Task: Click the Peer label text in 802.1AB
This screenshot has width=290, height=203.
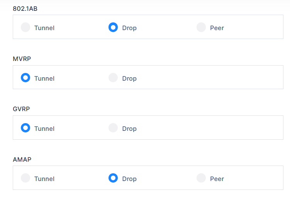Action: (217, 28)
